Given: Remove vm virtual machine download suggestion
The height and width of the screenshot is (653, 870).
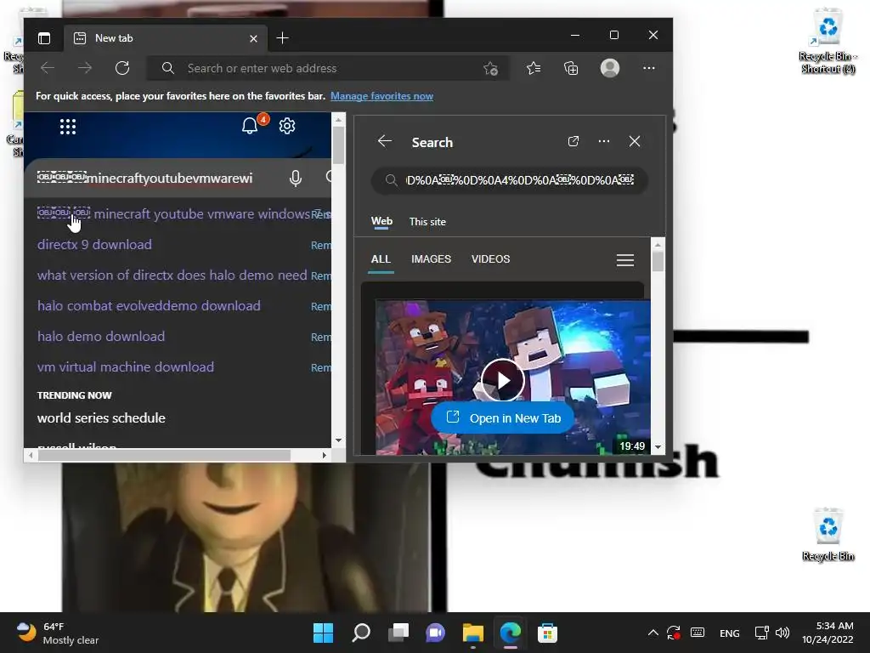Looking at the screenshot, I should [x=320, y=367].
